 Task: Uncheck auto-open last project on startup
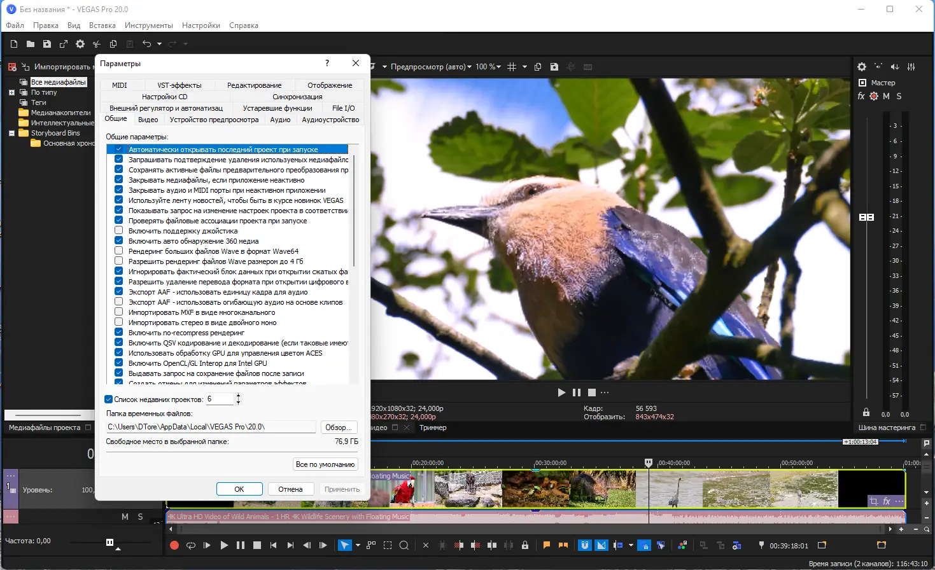pos(119,149)
